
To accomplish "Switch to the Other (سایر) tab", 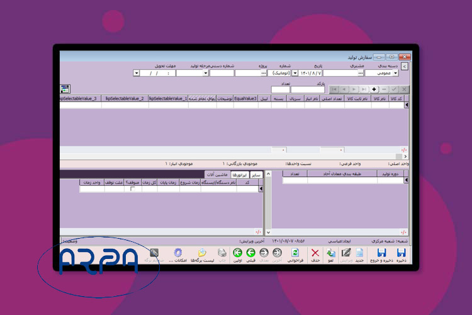I will click(x=256, y=174).
